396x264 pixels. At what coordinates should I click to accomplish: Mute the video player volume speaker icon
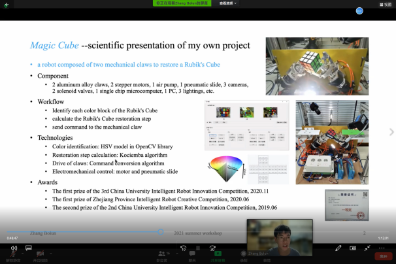13,248
